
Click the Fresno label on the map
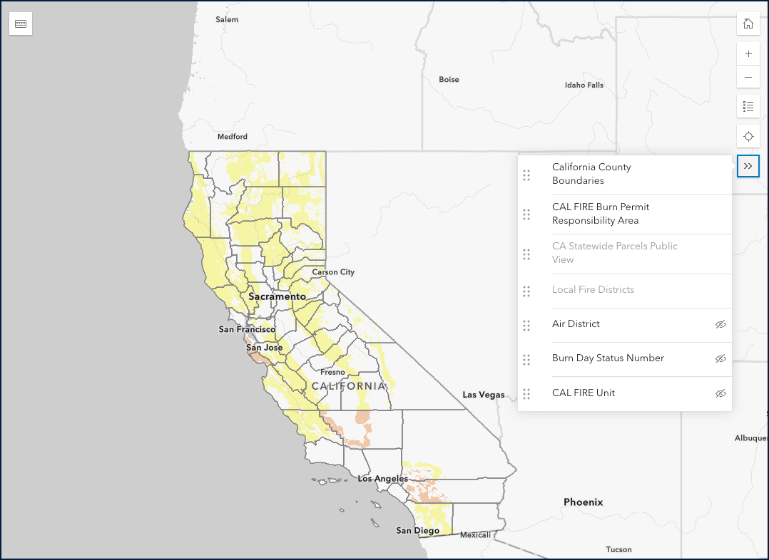(x=332, y=372)
